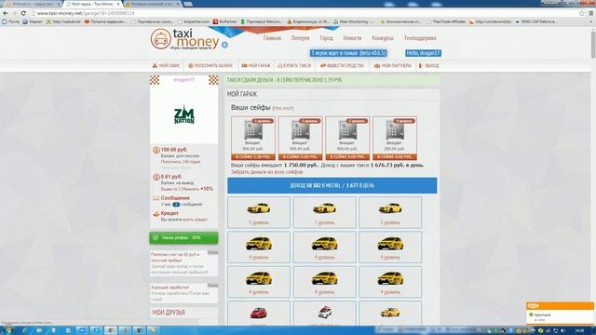Viewport: 596px width, 335px height.
Task: Close the Мой гараж - Taxi-Money browser tab
Action: click(118, 4)
